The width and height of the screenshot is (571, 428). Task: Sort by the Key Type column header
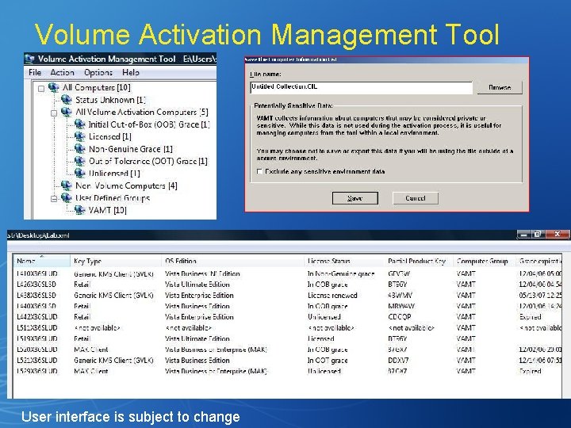116,261
